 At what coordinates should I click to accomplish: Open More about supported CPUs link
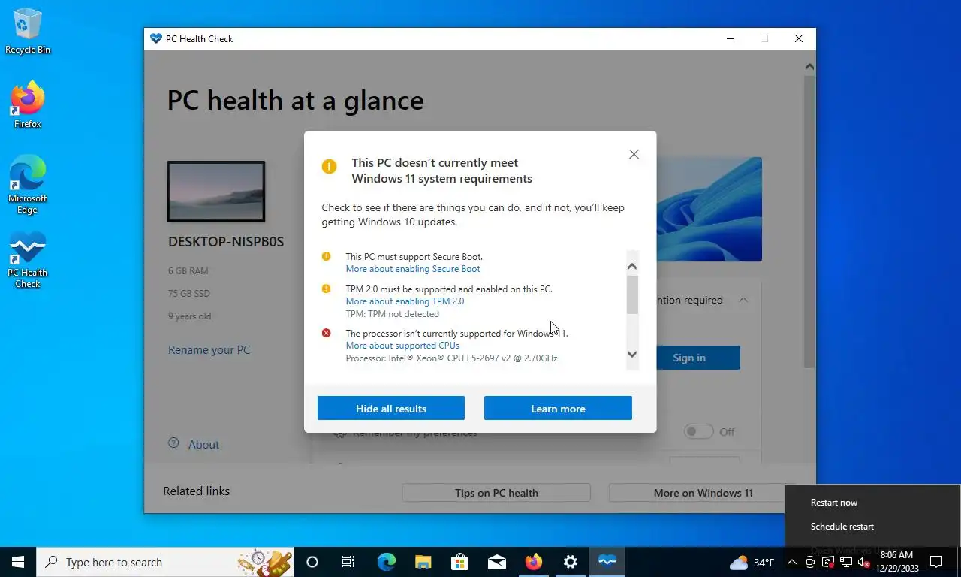coord(402,346)
